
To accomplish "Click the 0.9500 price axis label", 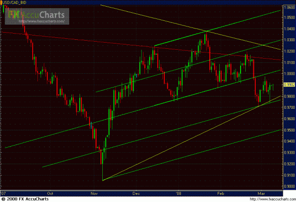I will pyautogui.click(x=289, y=130).
